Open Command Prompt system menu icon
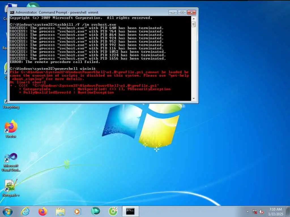Image resolution: width=290 pixels, height=217 pixels. [12, 12]
